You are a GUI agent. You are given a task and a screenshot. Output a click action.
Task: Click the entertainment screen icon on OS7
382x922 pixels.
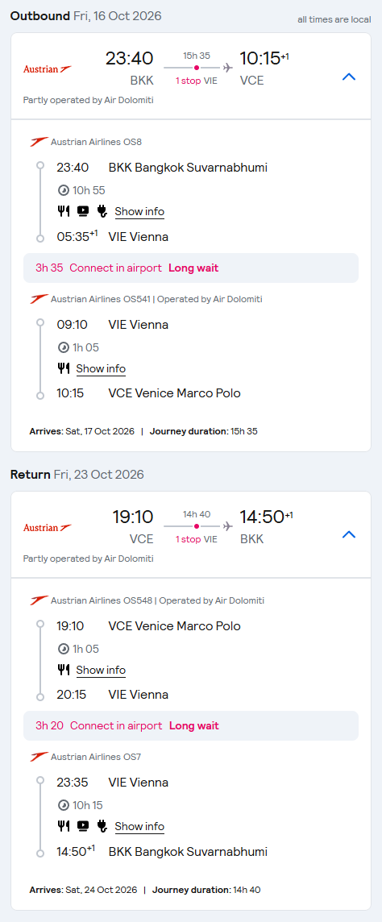[x=83, y=826]
